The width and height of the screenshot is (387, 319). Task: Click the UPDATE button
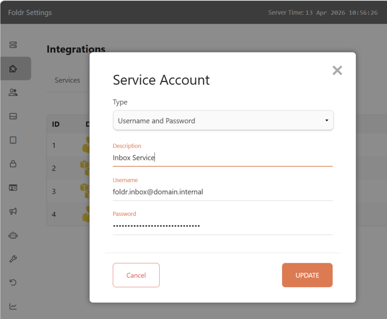click(307, 275)
